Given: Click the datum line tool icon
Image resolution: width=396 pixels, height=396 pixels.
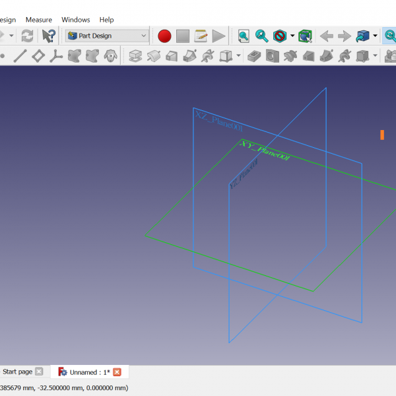Looking at the screenshot, I should [x=20, y=56].
